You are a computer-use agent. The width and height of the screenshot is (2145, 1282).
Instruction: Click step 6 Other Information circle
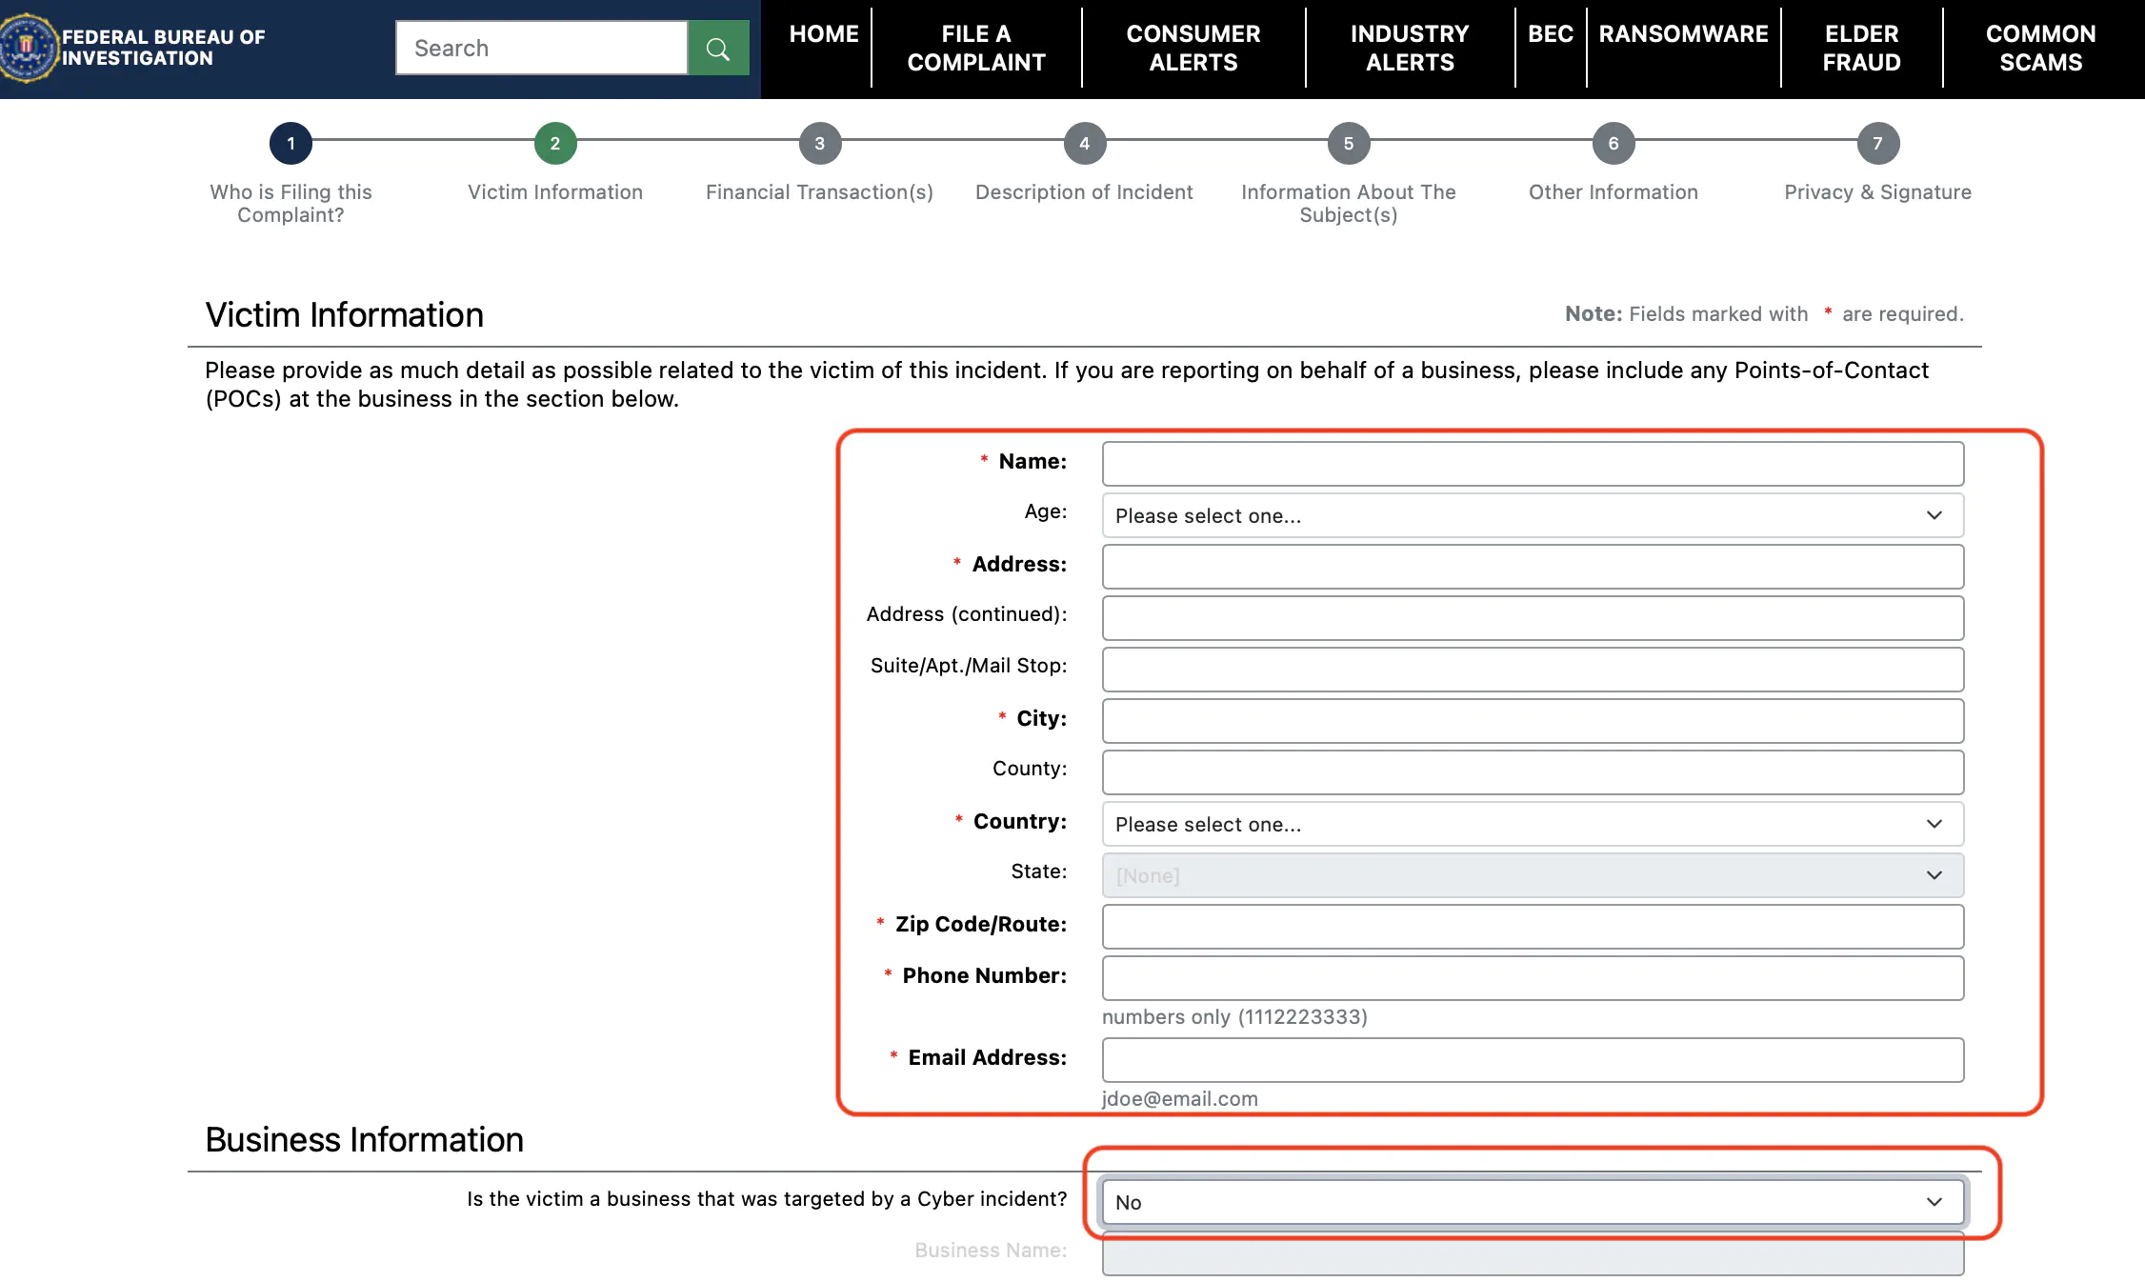pos(1614,144)
